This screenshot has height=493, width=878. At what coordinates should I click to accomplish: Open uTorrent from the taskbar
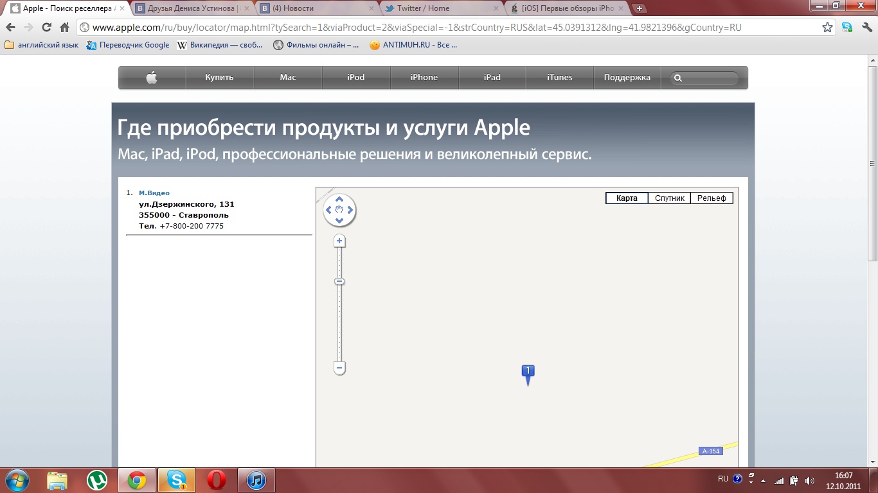97,480
